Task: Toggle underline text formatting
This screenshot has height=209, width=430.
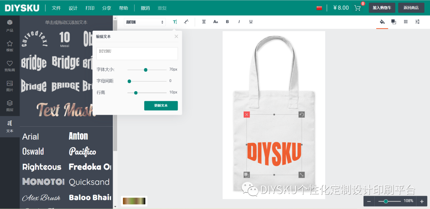Action: (x=251, y=22)
